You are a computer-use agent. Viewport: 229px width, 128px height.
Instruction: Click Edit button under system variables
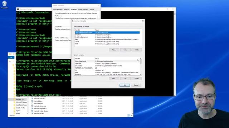point(125,79)
